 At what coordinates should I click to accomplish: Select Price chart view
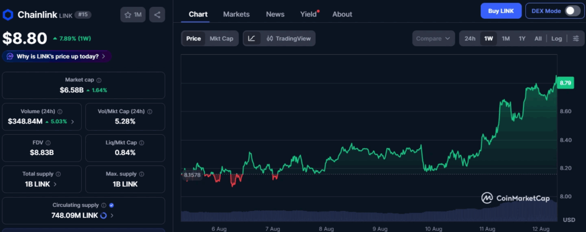pyautogui.click(x=193, y=38)
